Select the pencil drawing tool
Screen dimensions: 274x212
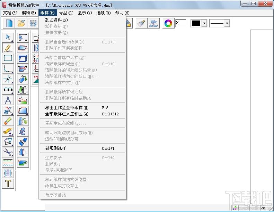click(8, 48)
